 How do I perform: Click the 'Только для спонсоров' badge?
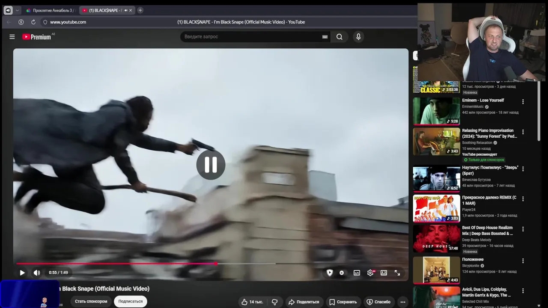click(484, 160)
